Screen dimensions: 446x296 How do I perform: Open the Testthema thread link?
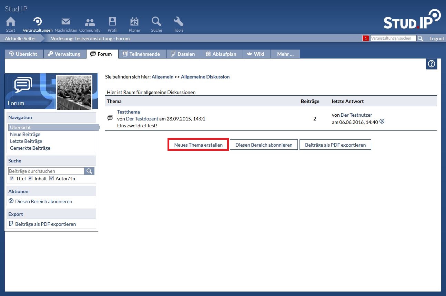pyautogui.click(x=129, y=112)
